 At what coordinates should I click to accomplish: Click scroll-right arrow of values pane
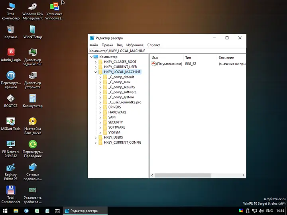tap(244, 175)
